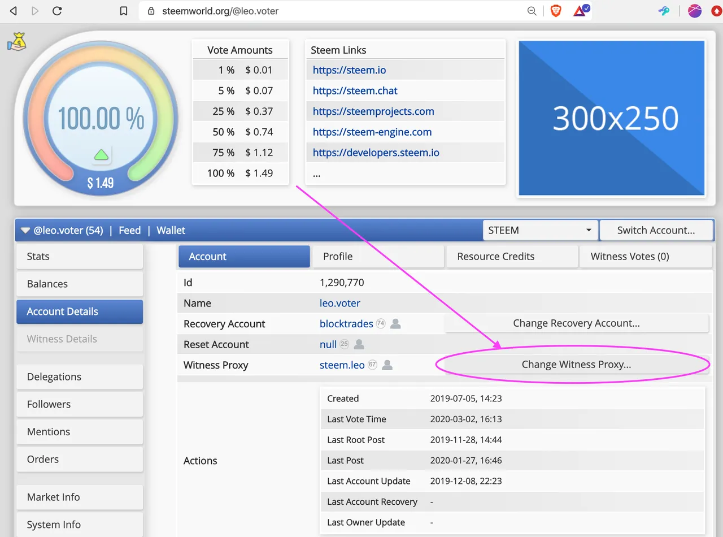The height and width of the screenshot is (537, 723).
Task: Open System Info in the sidebar
Action: pos(80,525)
